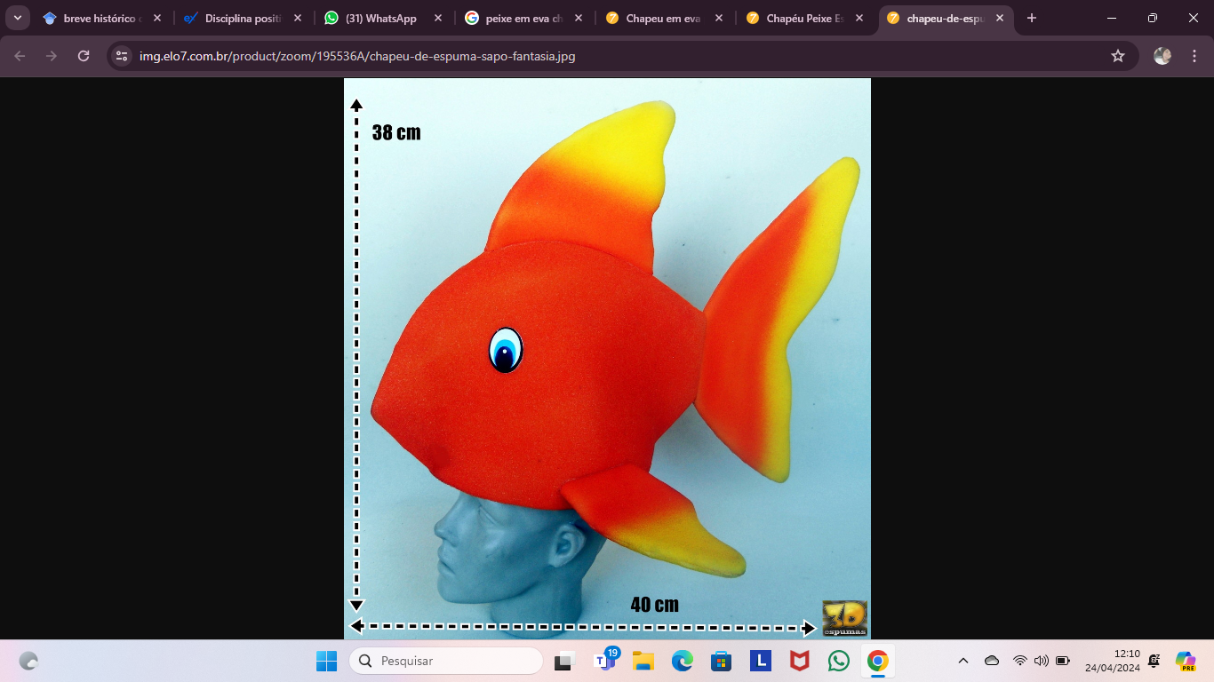Open WhatsApp app in the taskbar
The width and height of the screenshot is (1214, 682).
pos(838,661)
